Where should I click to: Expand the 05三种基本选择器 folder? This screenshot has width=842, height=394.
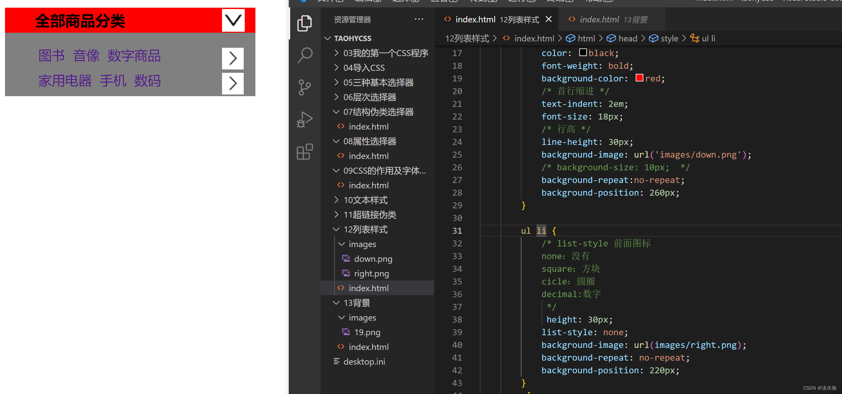[x=337, y=82]
